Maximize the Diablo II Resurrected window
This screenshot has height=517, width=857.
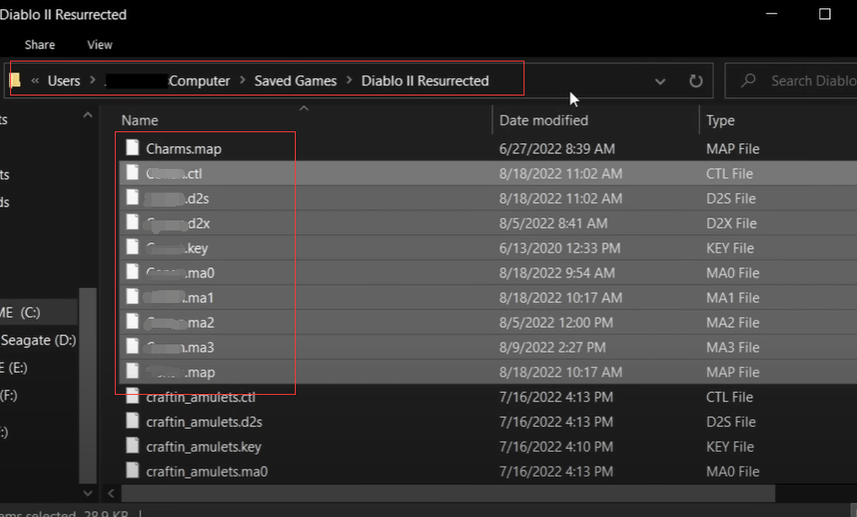[825, 14]
